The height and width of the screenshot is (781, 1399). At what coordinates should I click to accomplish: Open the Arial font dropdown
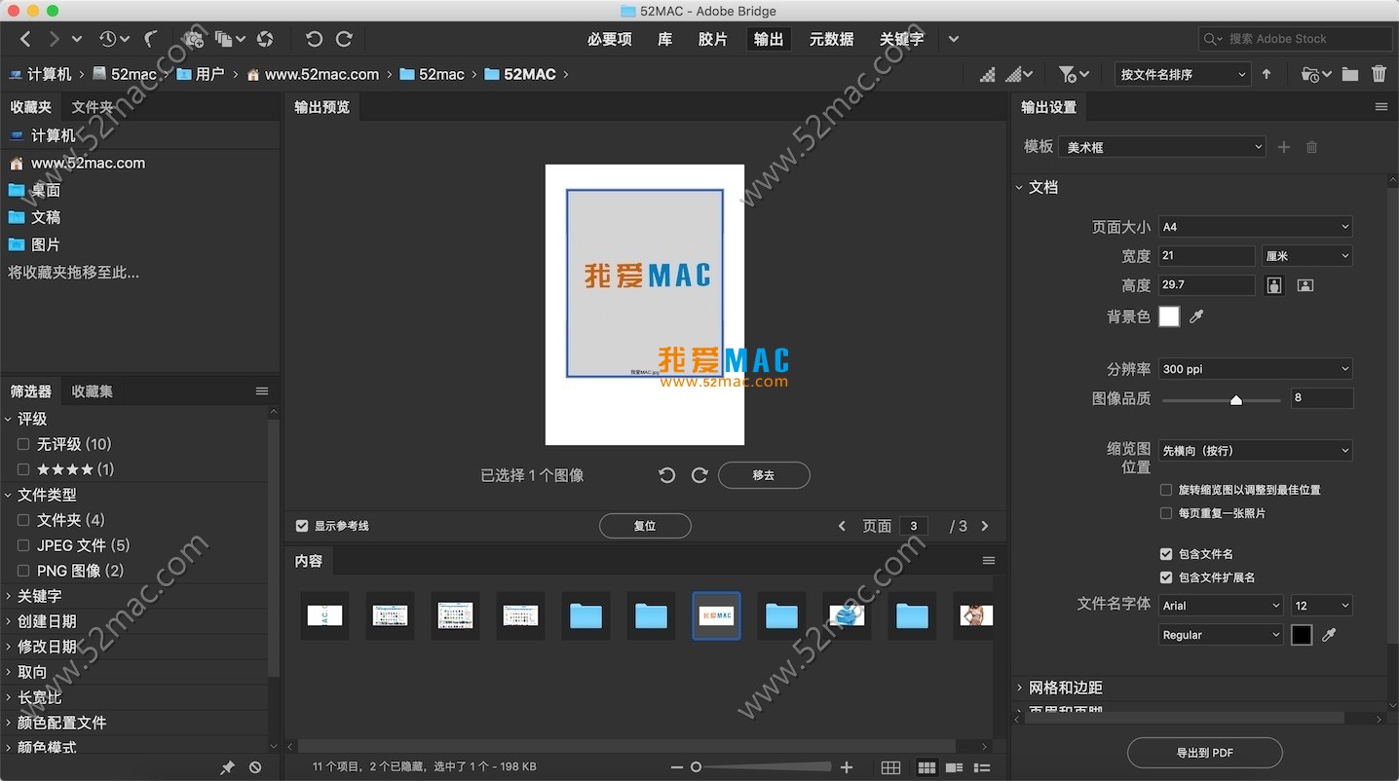pyautogui.click(x=1221, y=606)
